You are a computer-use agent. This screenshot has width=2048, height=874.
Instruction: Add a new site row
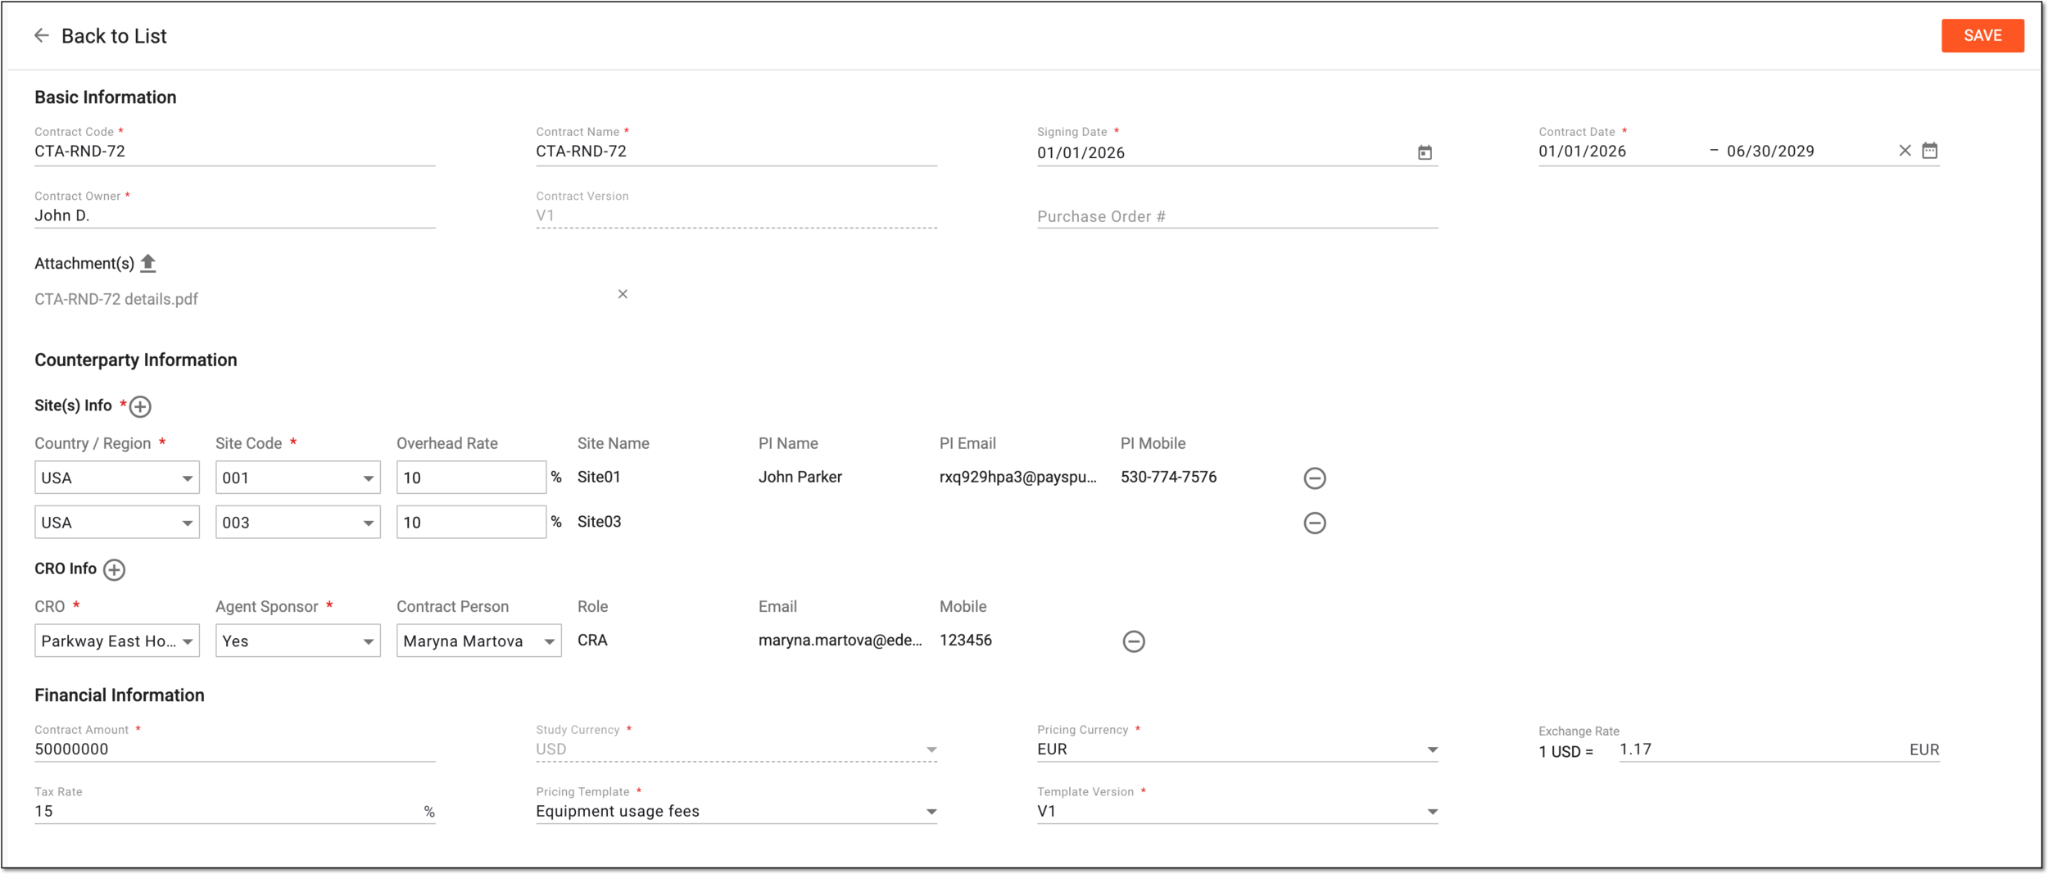pos(141,406)
